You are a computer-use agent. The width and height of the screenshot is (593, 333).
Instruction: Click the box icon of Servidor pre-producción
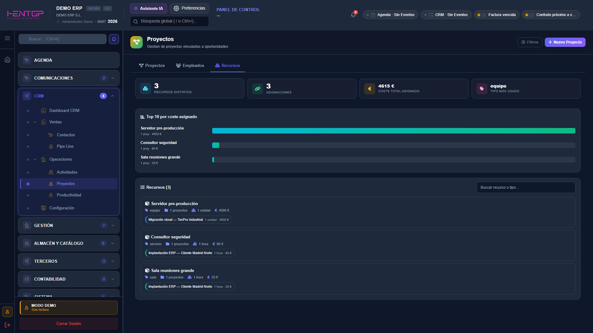coord(147,203)
